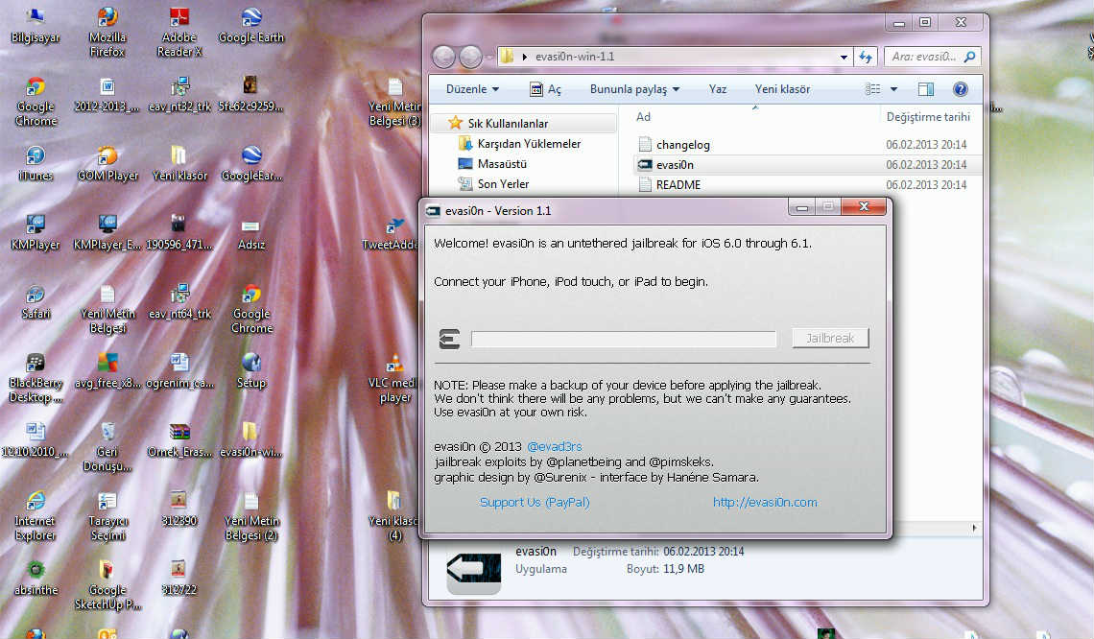Go back in the Explorer window

[443, 57]
